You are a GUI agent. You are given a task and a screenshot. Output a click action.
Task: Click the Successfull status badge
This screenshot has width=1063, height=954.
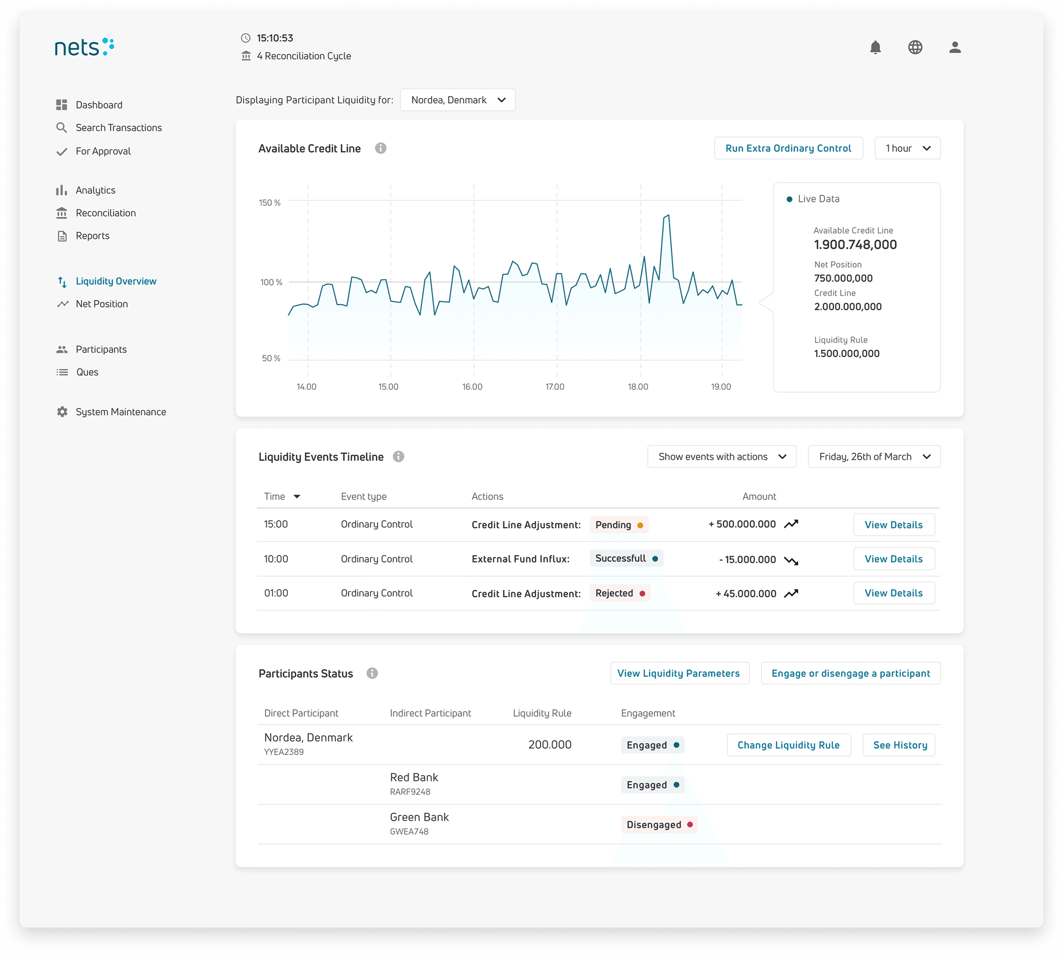[x=626, y=558]
